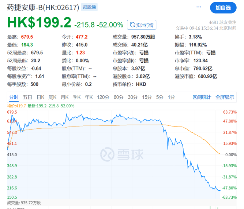Click the 4681 球友关注 followers text

222,22
